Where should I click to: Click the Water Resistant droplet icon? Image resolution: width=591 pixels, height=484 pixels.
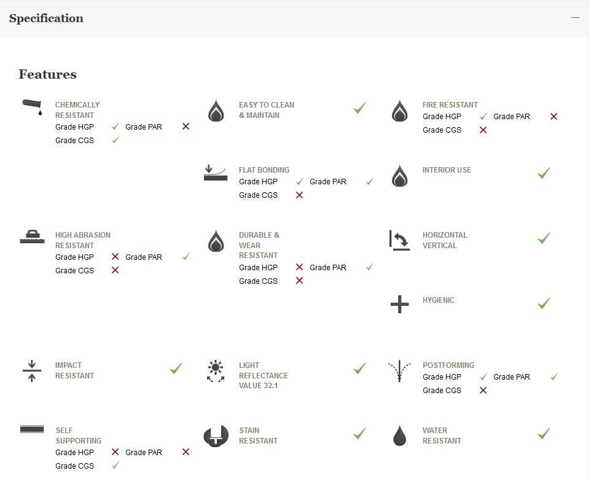tap(399, 435)
